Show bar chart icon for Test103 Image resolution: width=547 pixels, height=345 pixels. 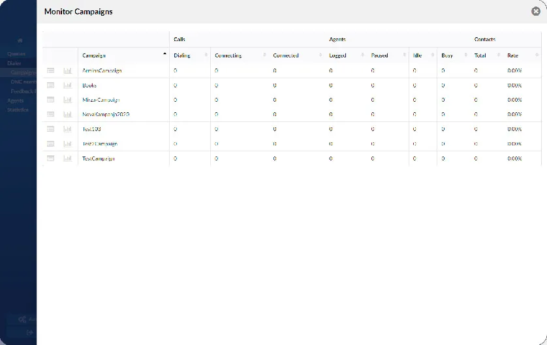click(x=68, y=129)
